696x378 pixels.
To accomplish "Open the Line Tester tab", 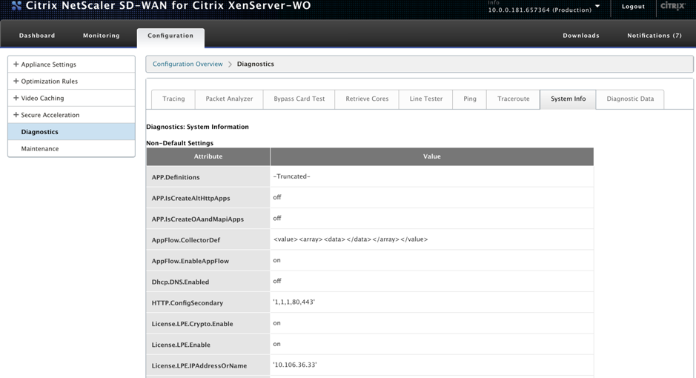I will [425, 99].
